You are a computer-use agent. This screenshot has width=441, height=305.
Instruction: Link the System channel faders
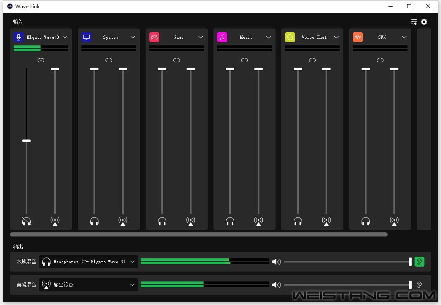[x=109, y=60]
